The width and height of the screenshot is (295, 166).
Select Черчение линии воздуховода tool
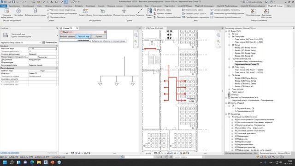coord(61,10)
